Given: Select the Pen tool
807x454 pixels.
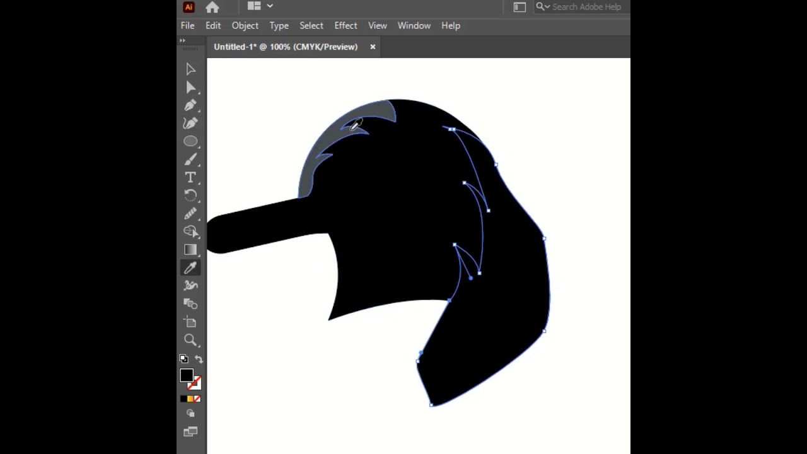Looking at the screenshot, I should [x=190, y=105].
